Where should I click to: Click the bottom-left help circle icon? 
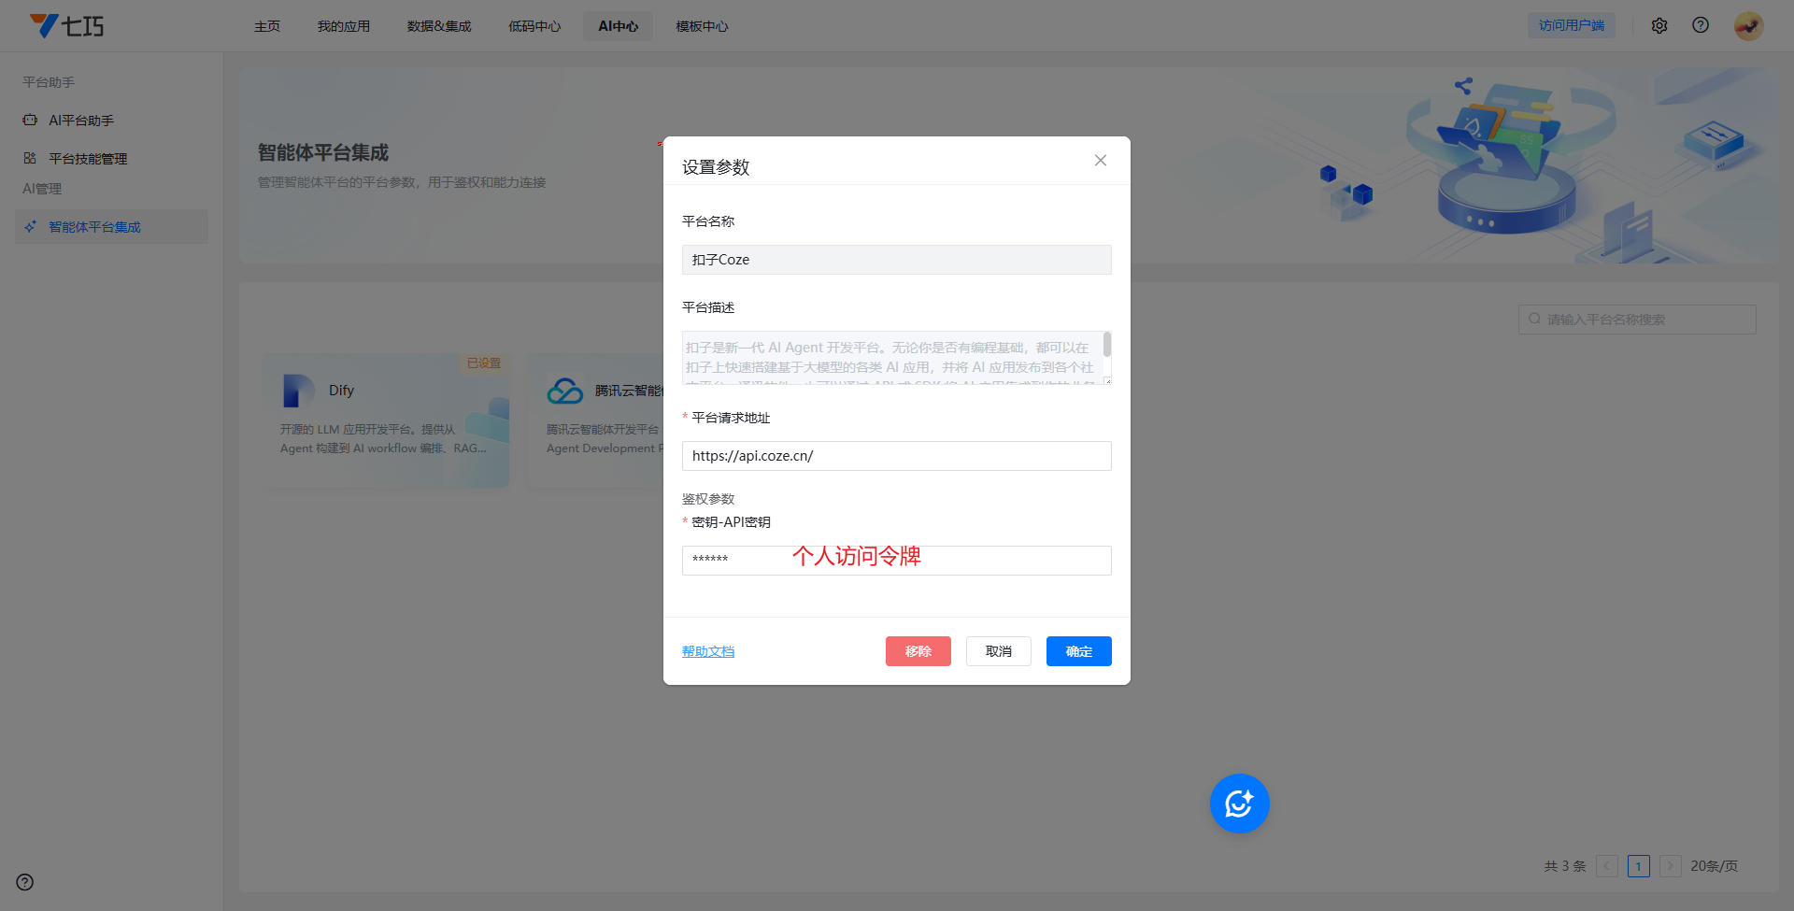tap(25, 882)
